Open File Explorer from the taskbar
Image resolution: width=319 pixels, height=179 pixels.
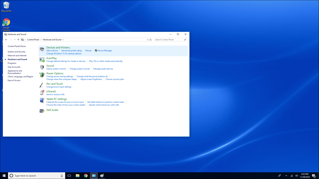(x=77, y=175)
